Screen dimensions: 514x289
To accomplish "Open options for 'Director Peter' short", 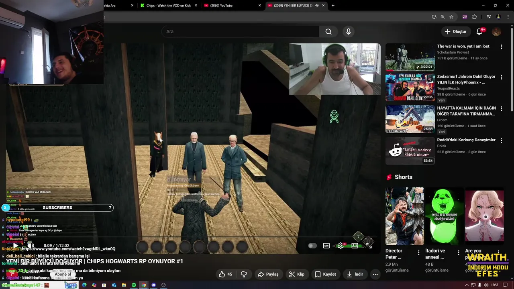I will (418, 252).
